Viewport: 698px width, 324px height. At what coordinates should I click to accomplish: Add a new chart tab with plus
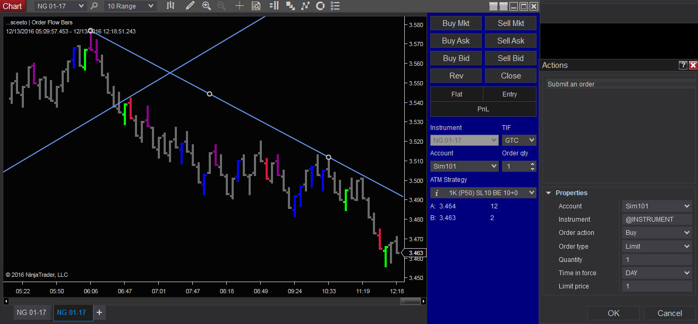[99, 312]
